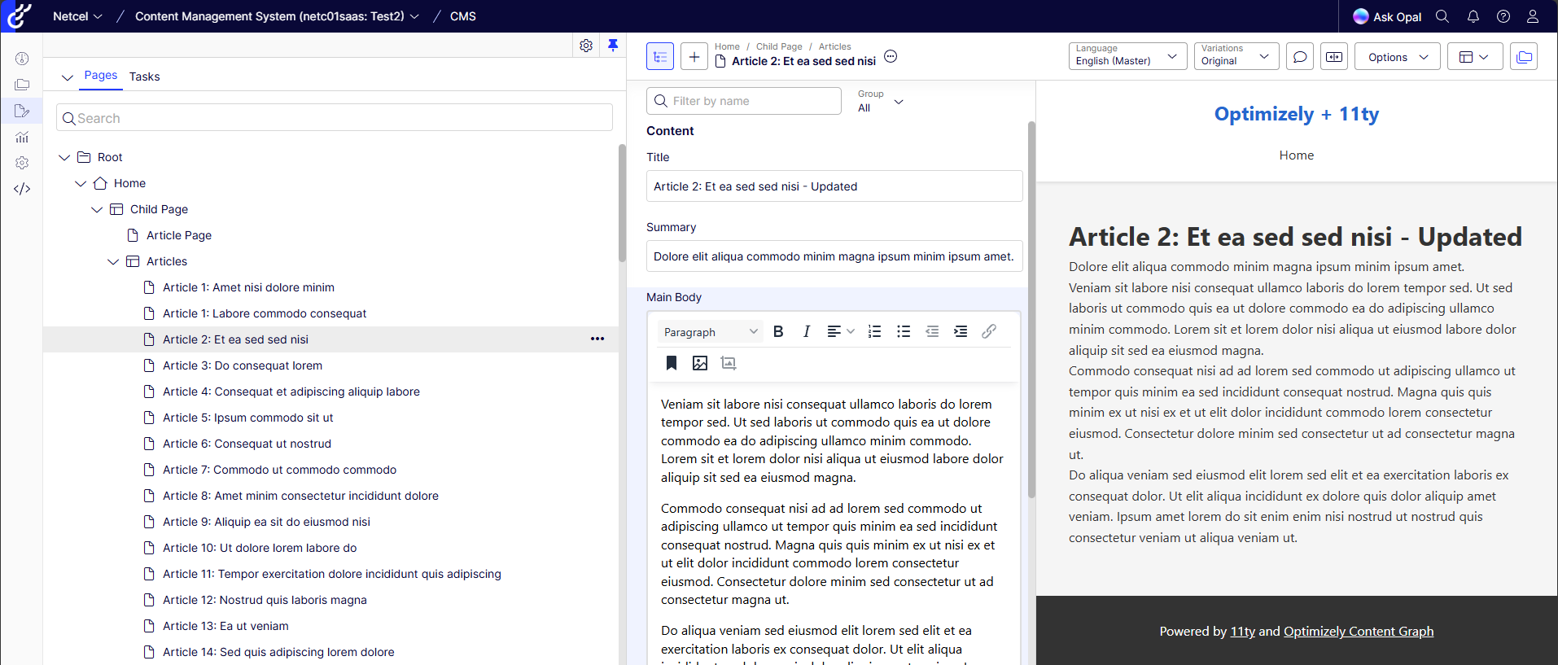Toggle the pin on navigation panel
Viewport: 1558px width, 665px height.
pos(613,46)
